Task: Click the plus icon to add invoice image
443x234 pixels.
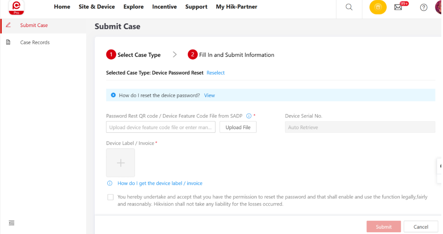Action: (120, 163)
